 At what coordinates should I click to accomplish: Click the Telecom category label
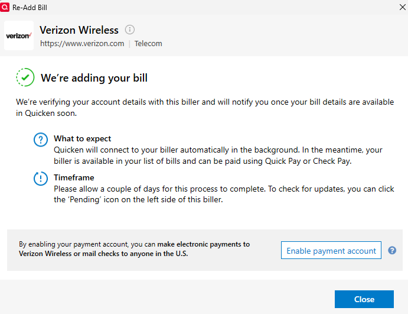[x=148, y=43]
